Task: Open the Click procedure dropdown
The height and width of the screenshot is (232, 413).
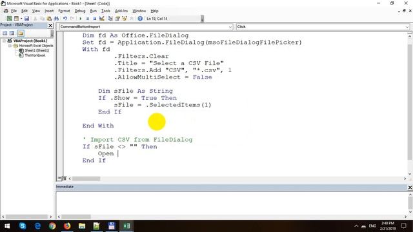Action: click(407, 27)
